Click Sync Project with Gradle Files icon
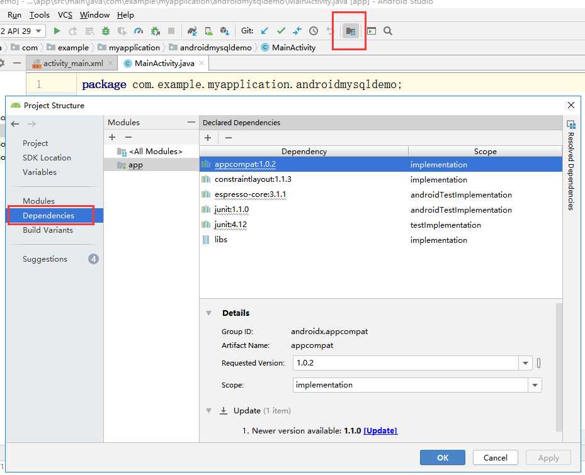Image resolution: width=585 pixels, height=475 pixels. coord(192,31)
